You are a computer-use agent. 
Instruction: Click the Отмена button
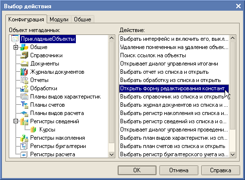tap(179, 170)
